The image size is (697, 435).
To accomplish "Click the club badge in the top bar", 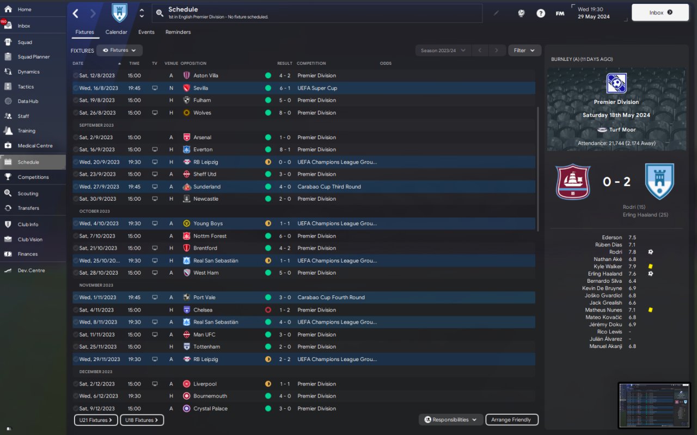I will [119, 13].
